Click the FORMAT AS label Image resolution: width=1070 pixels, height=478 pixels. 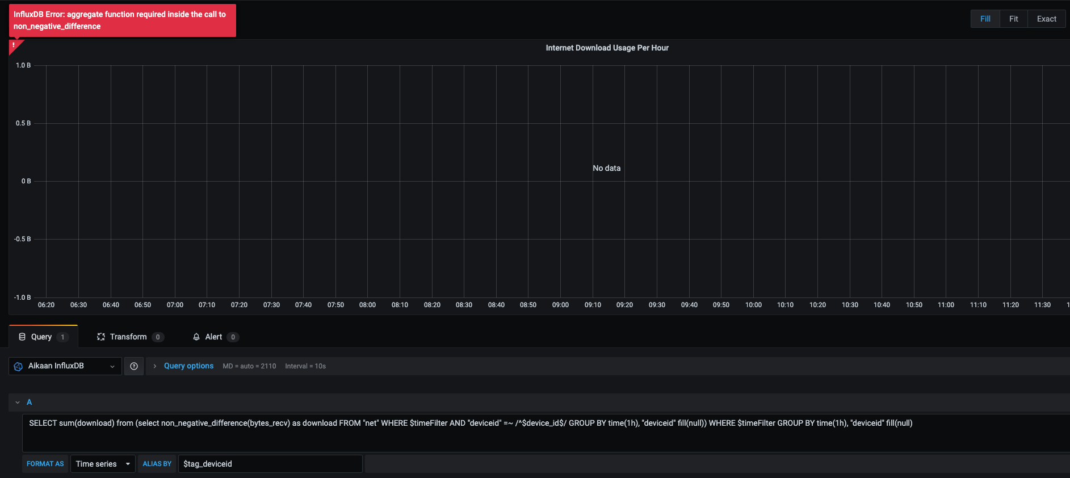45,464
